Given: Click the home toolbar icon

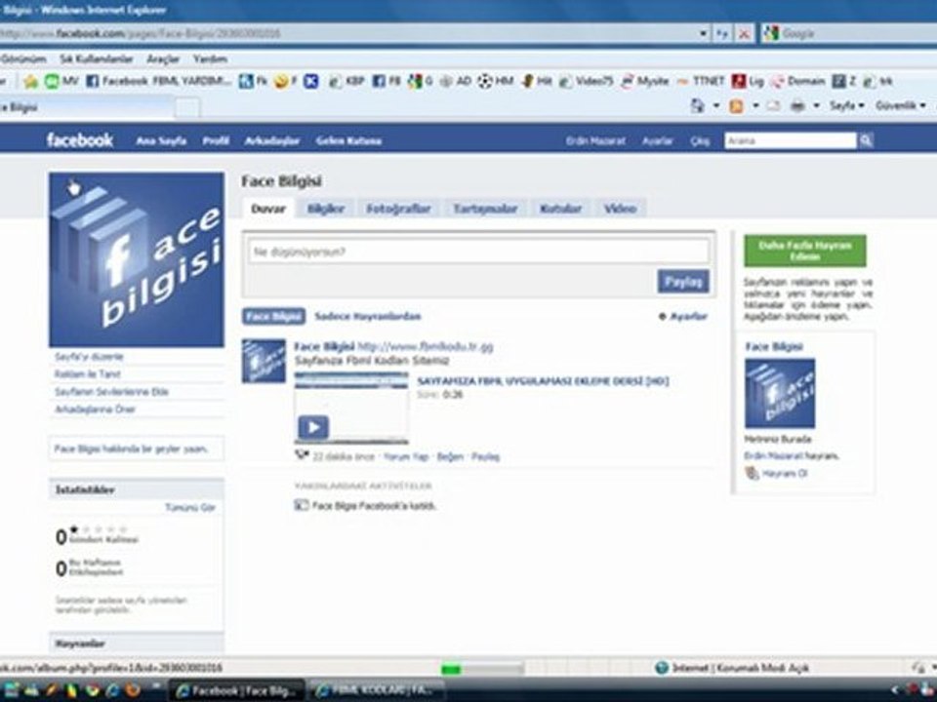Looking at the screenshot, I should (x=697, y=106).
